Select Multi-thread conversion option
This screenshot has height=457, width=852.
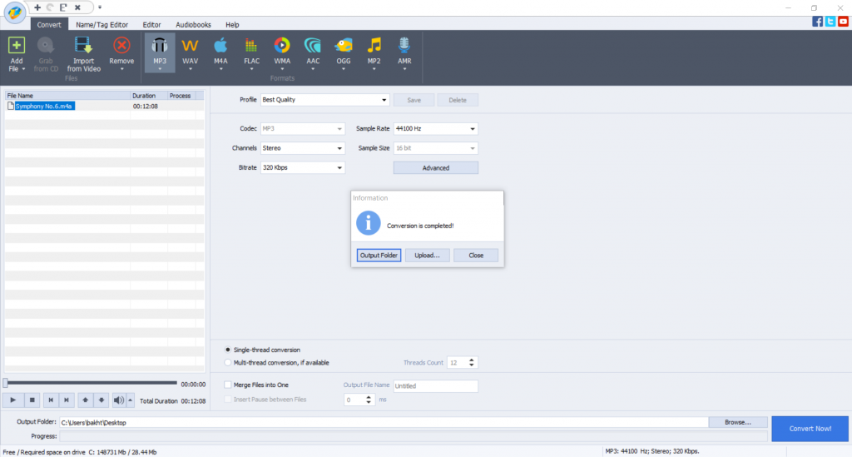coord(228,362)
